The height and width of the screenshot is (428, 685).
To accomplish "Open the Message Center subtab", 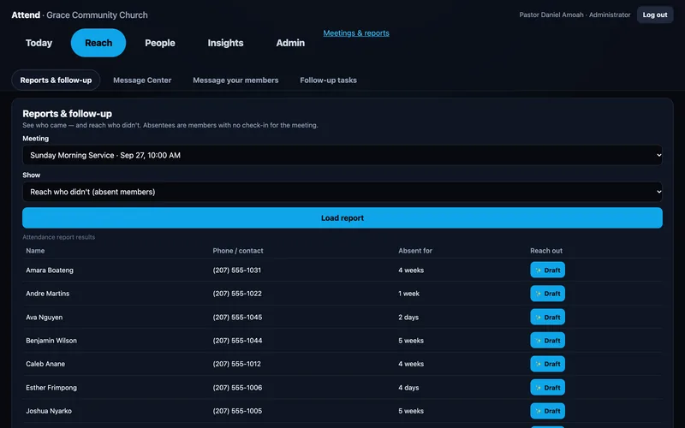I will 142,80.
